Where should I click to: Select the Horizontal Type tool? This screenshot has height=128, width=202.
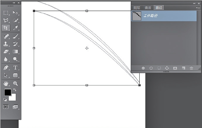point(15,68)
